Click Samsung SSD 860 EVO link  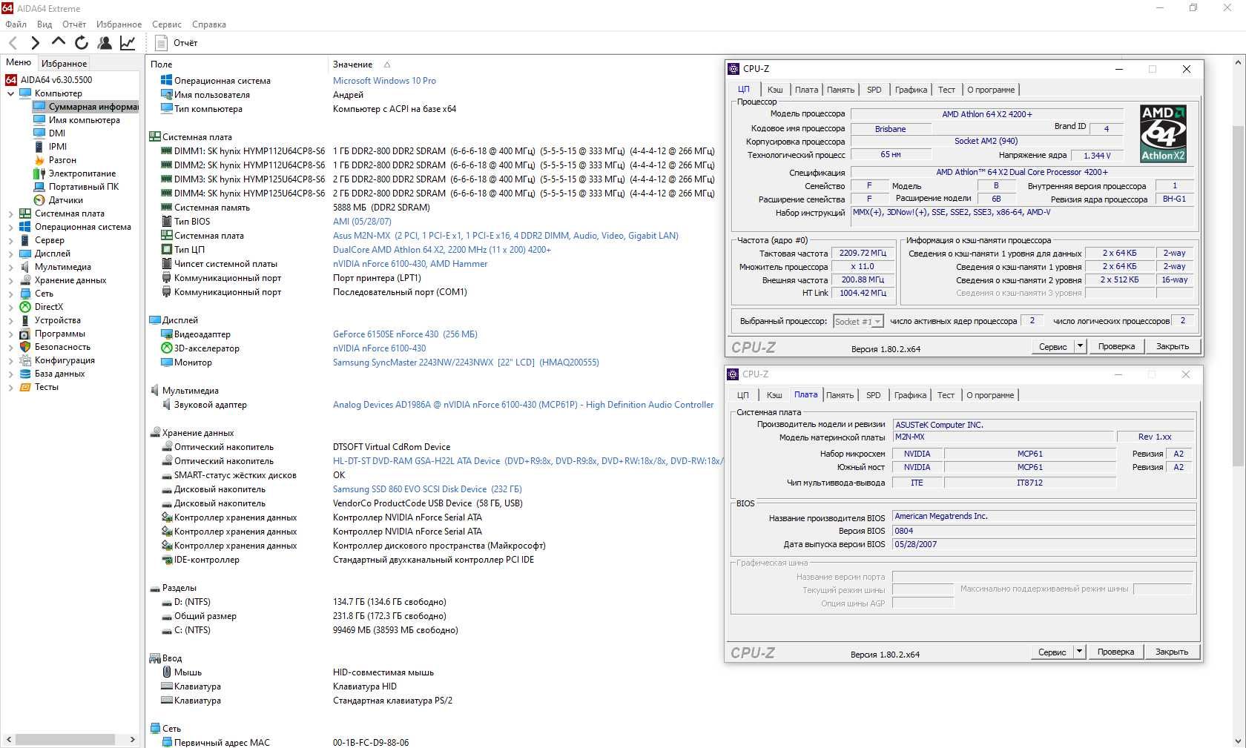[427, 489]
